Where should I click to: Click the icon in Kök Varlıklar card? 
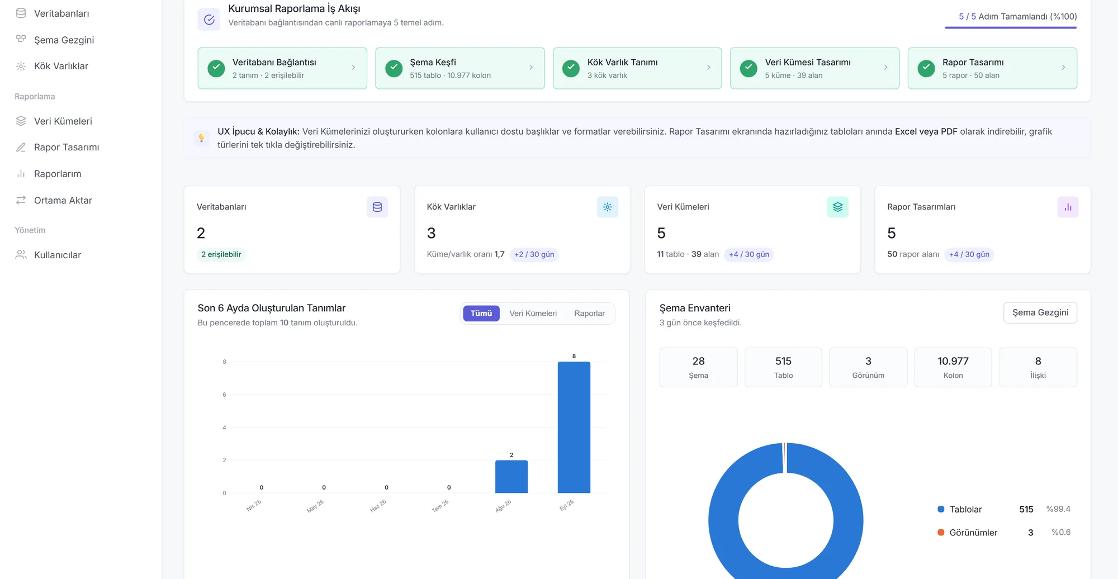point(608,207)
